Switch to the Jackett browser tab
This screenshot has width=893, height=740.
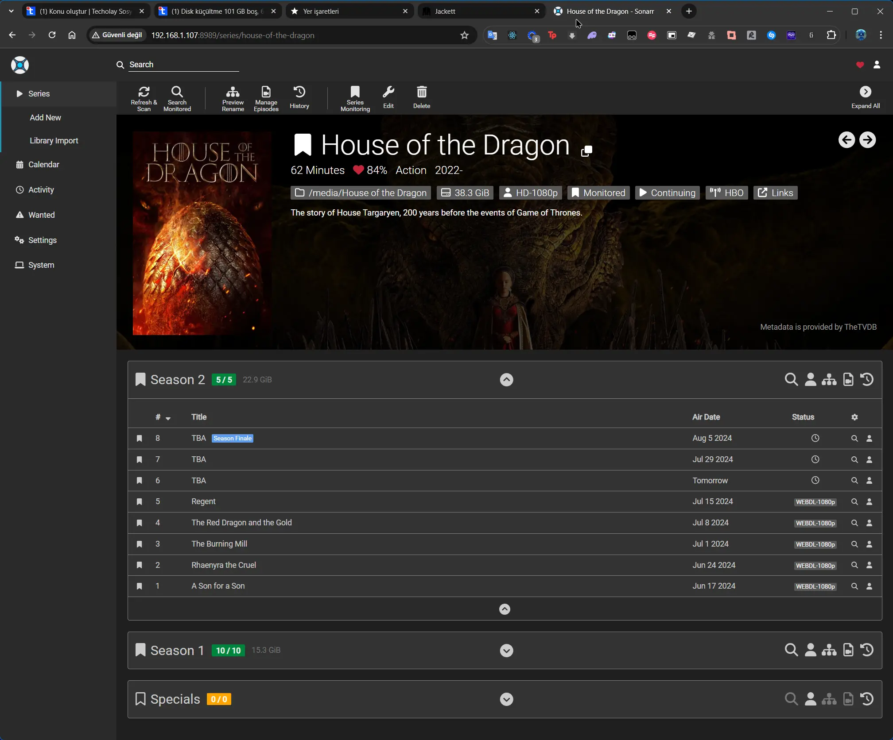[481, 11]
